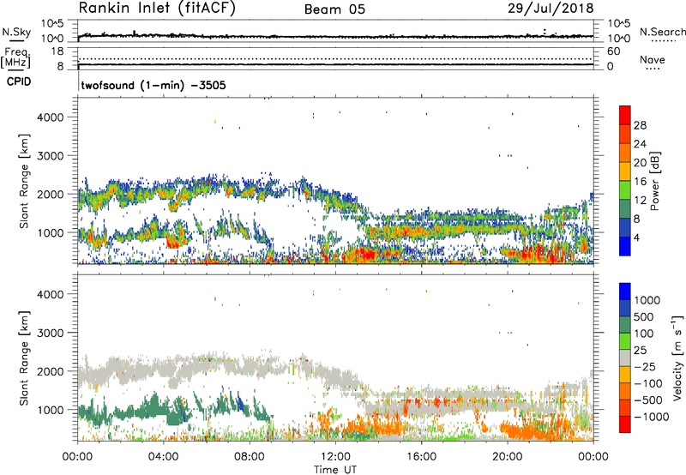Viewport: 686px width, 475px height.
Task: Click the "500" tick on the velocity color bar
Action: (x=644, y=316)
